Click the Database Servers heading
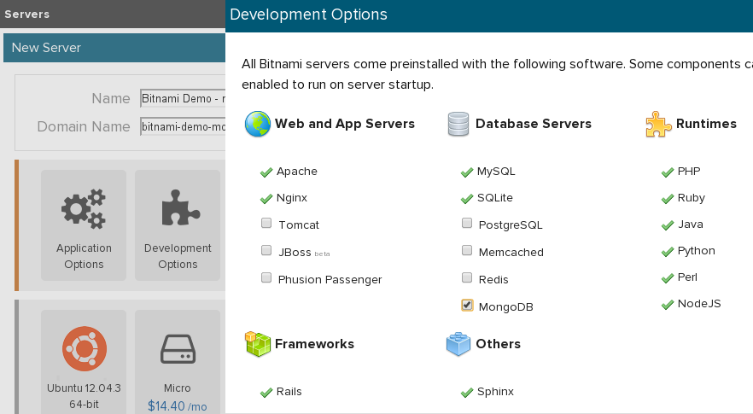This screenshot has height=414, width=753. 534,124
